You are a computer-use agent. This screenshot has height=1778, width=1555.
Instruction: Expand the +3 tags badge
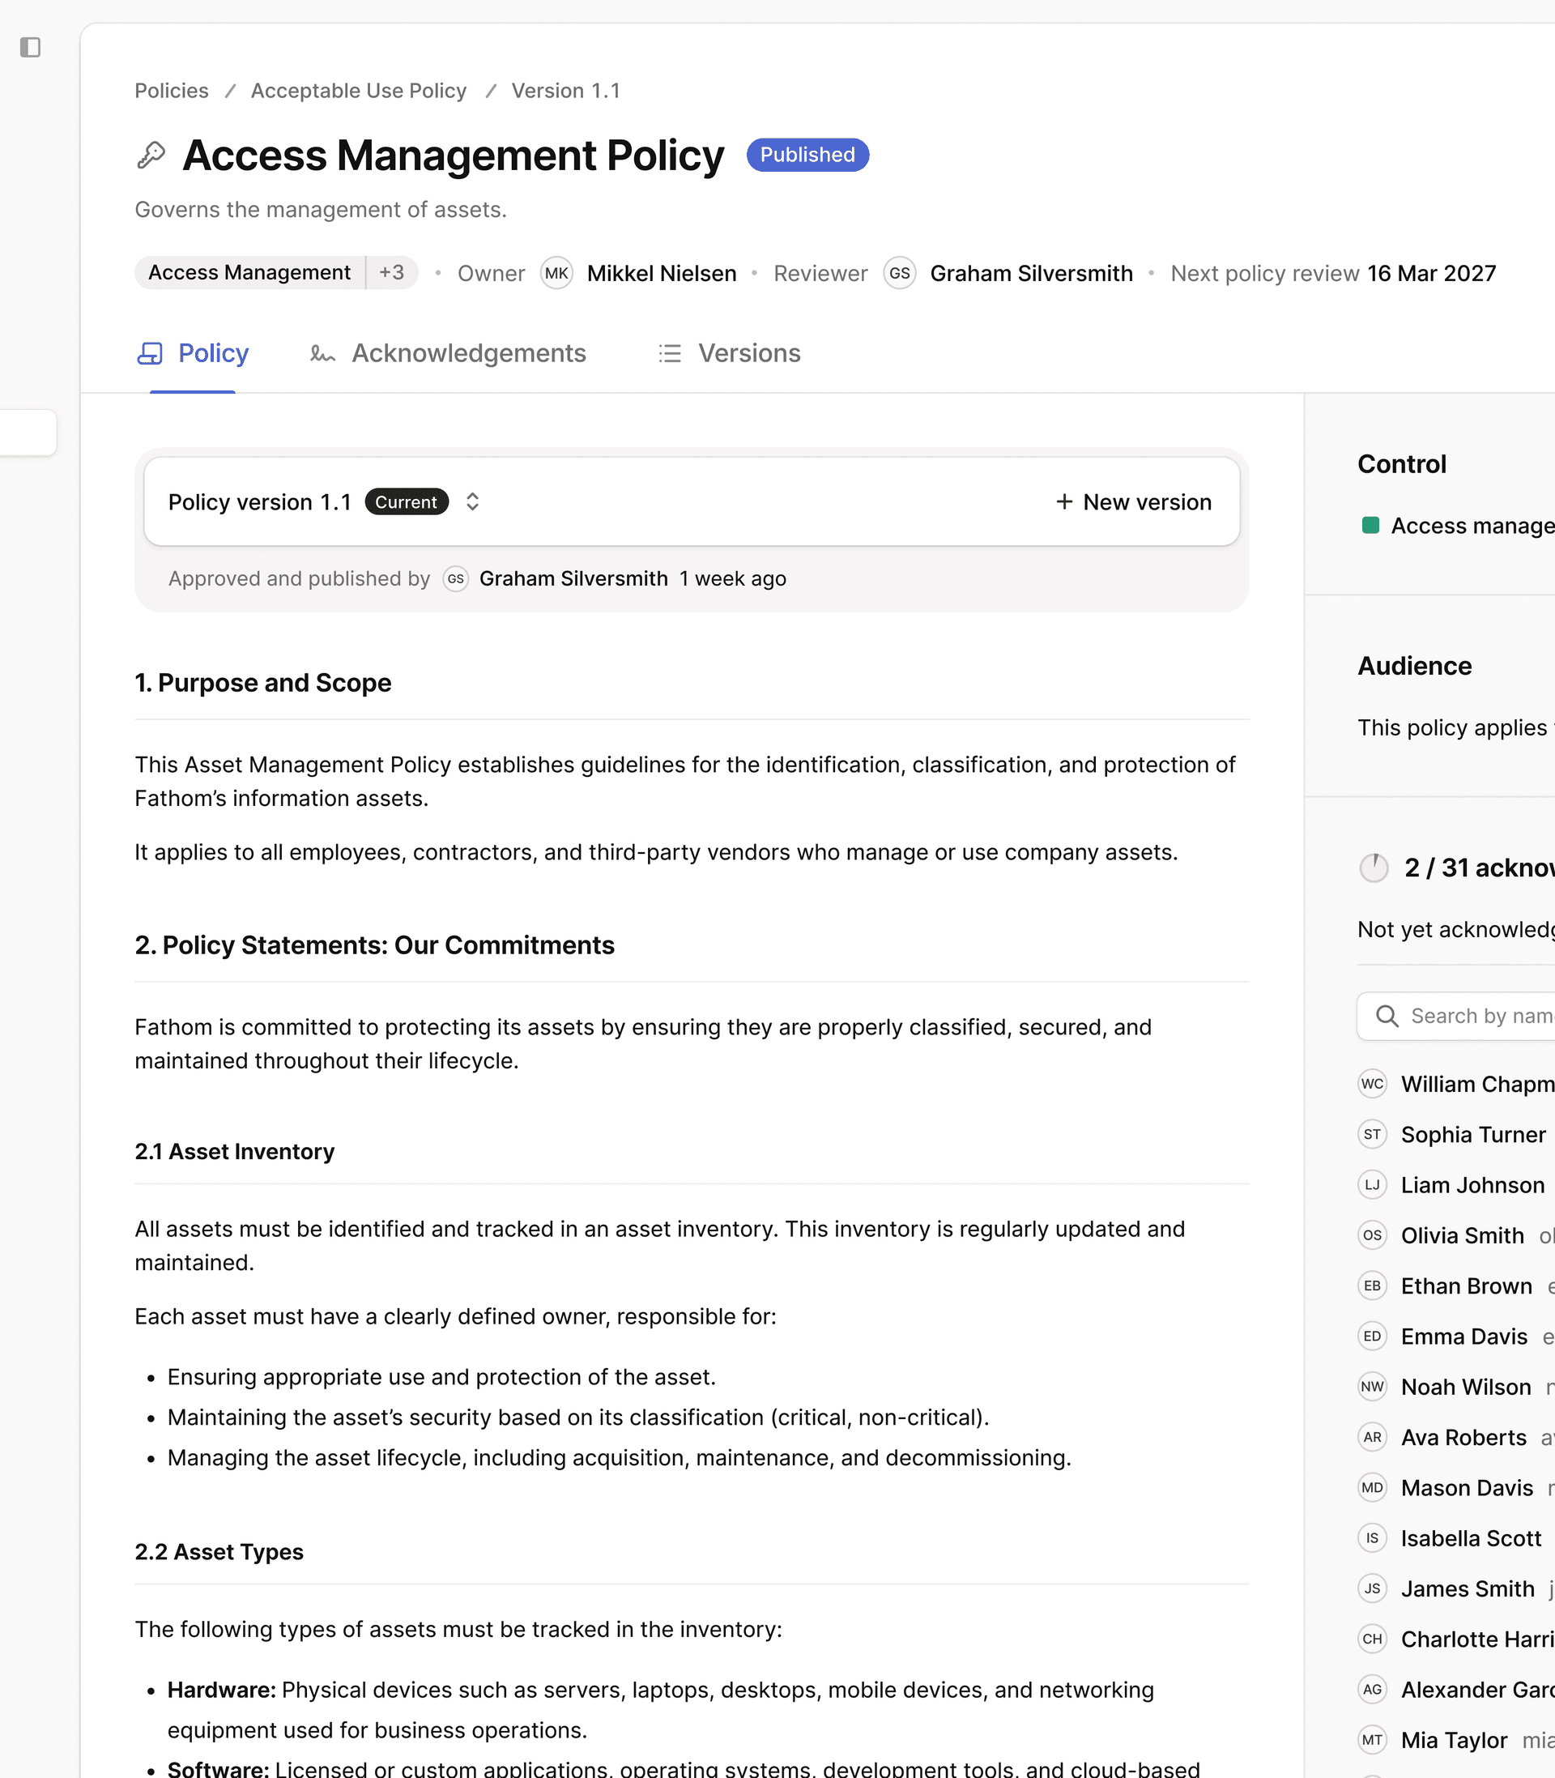click(x=391, y=271)
